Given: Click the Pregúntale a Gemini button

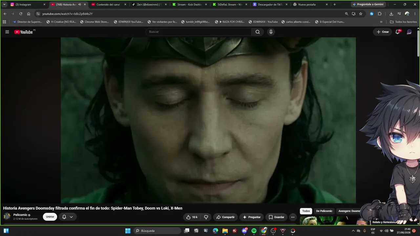Looking at the screenshot, I should click(x=368, y=5).
